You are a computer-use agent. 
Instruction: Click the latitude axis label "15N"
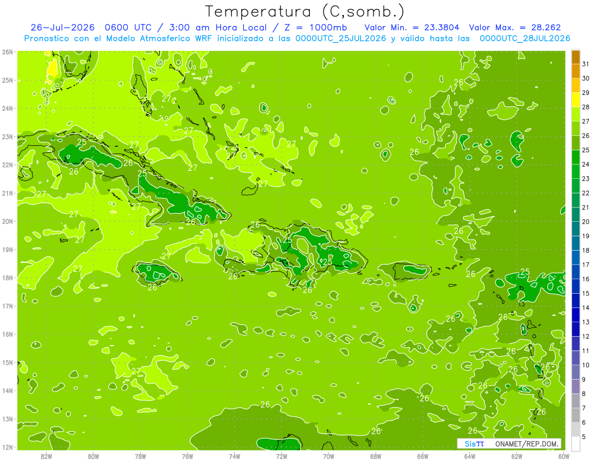pos(7,363)
